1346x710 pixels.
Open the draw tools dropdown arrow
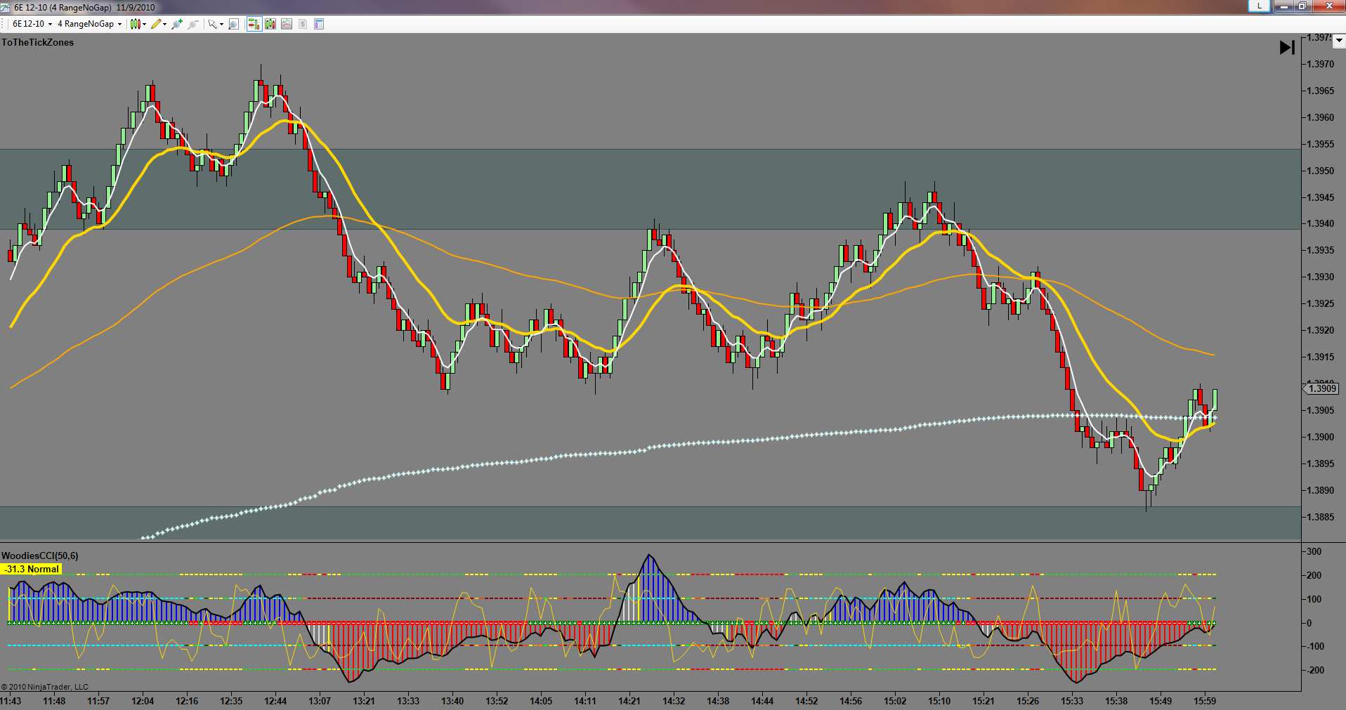pos(164,24)
